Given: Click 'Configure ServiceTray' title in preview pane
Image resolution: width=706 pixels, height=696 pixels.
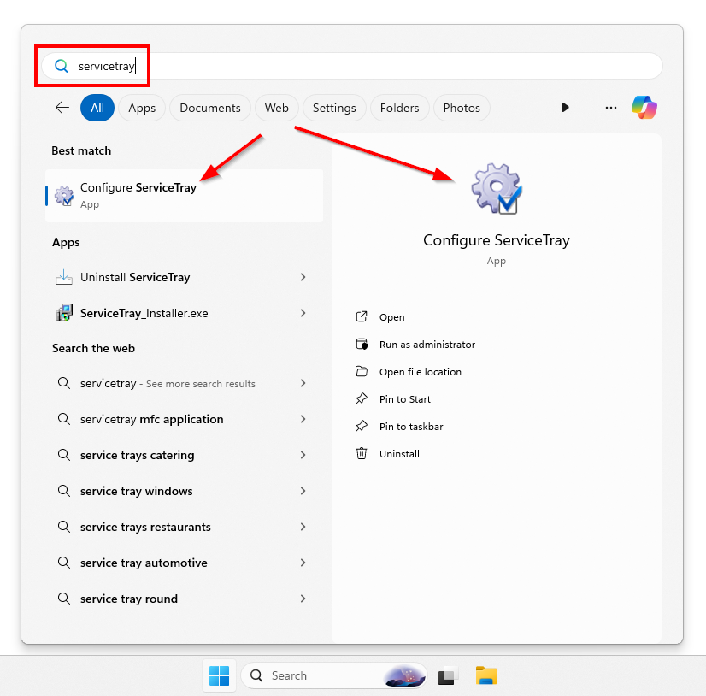Looking at the screenshot, I should click(x=497, y=240).
